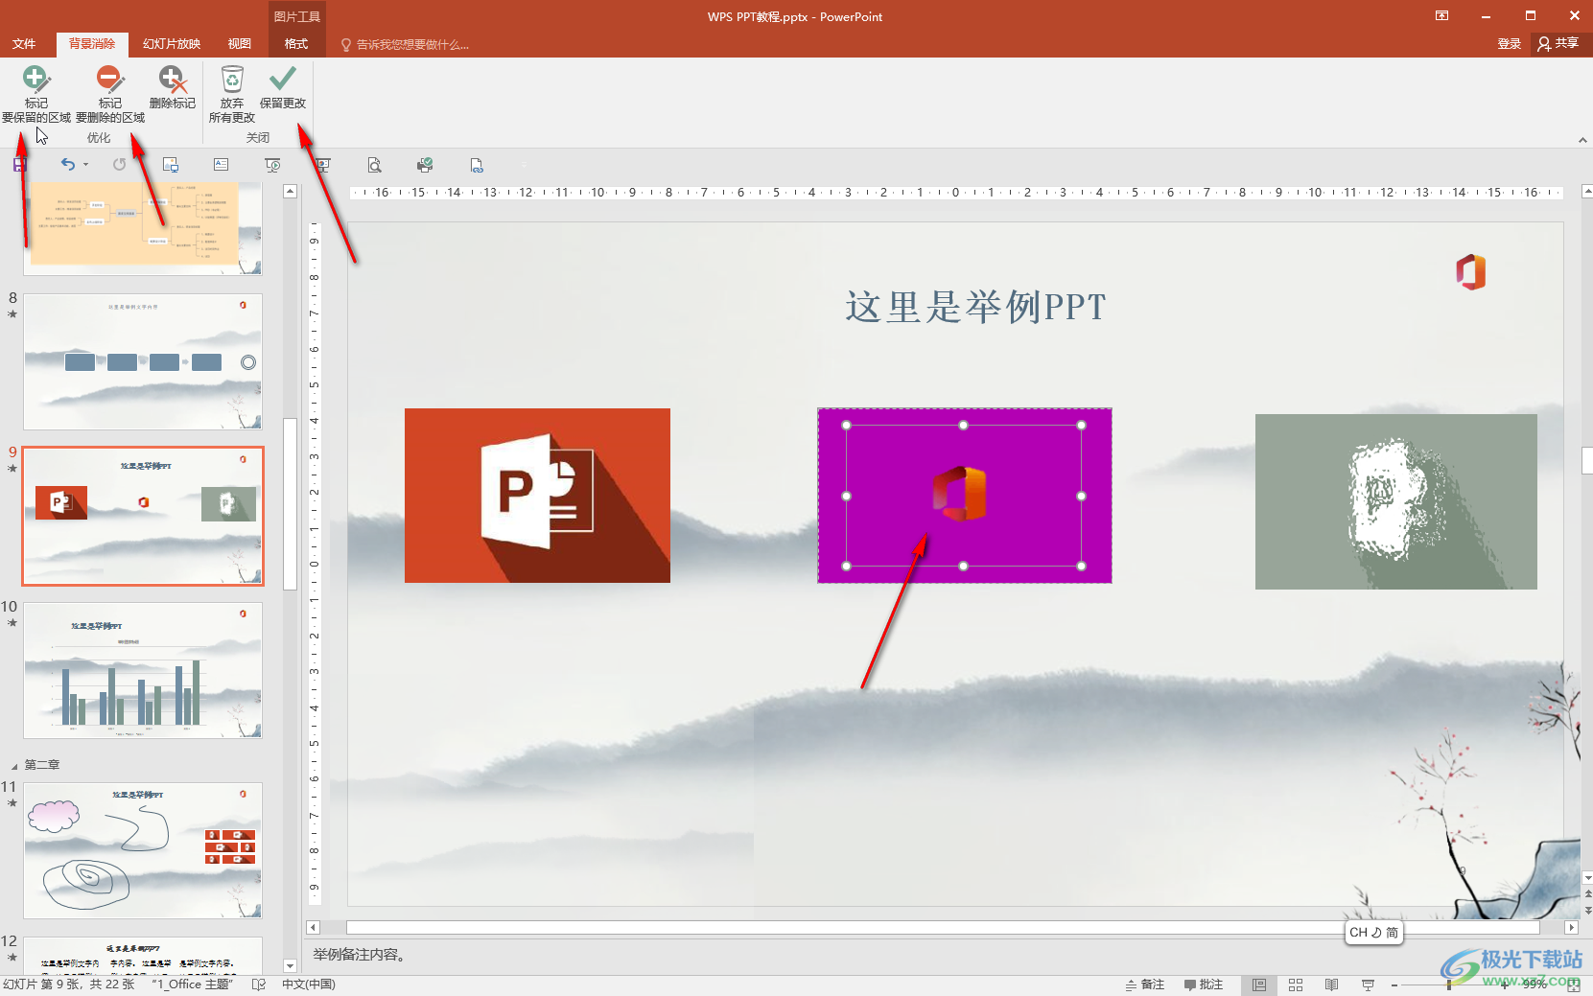This screenshot has height=996, width=1593.
Task: Click the thumbnail pane scroll-down arrow
Action: 290,966
